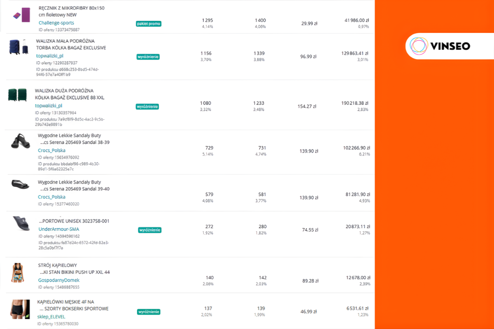Select title ending Sandal 38-39
This screenshot has width=494, height=329.
[74, 139]
